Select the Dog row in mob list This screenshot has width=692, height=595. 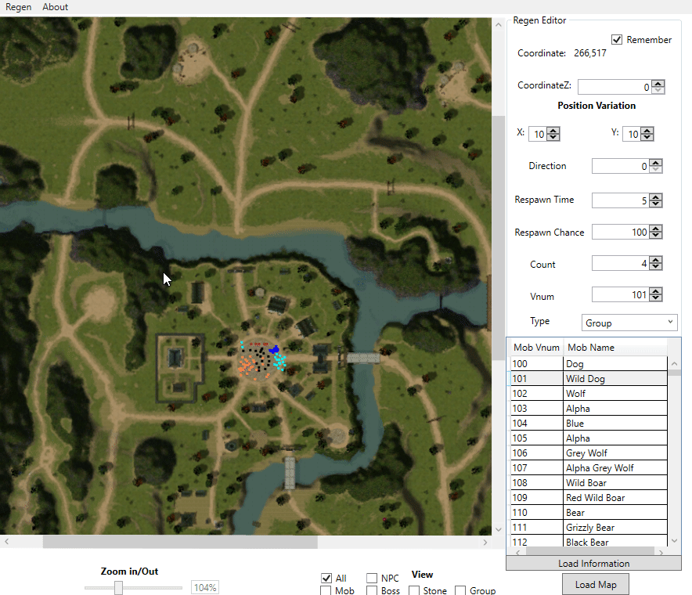pyautogui.click(x=589, y=364)
